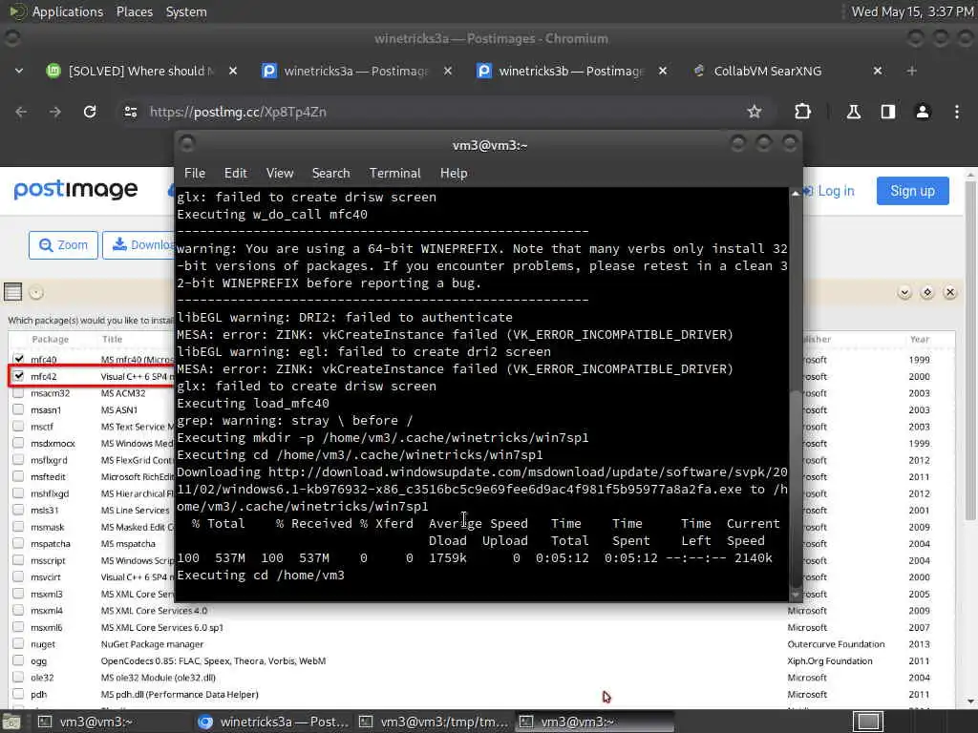Screen dimensions: 978x733
Task: Click the Log in link
Action: click(829, 191)
